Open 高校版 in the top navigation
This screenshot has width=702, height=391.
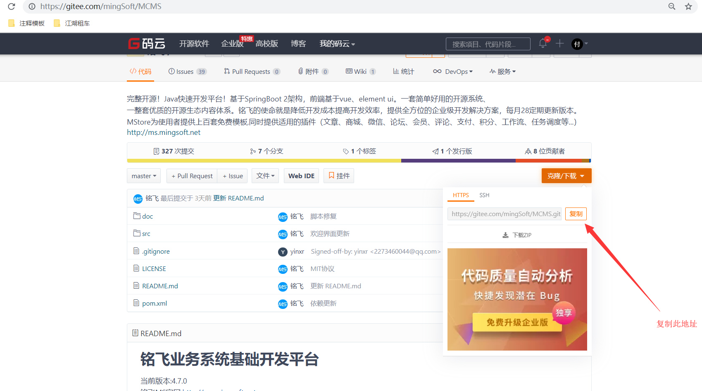[x=267, y=44]
